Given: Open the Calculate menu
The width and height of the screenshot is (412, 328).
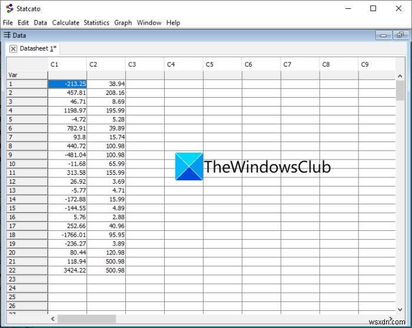Looking at the screenshot, I should click(x=66, y=22).
